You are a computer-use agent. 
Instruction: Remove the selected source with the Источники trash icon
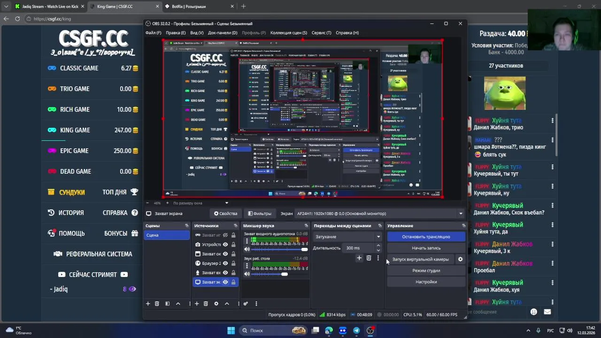206,304
